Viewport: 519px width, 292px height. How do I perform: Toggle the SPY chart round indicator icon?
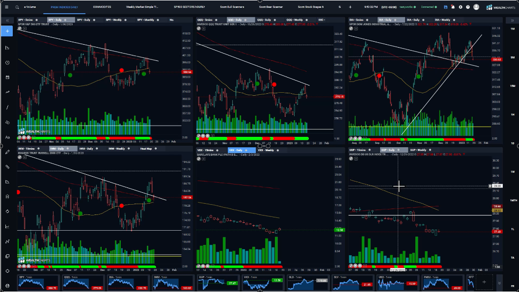[x=20, y=29]
